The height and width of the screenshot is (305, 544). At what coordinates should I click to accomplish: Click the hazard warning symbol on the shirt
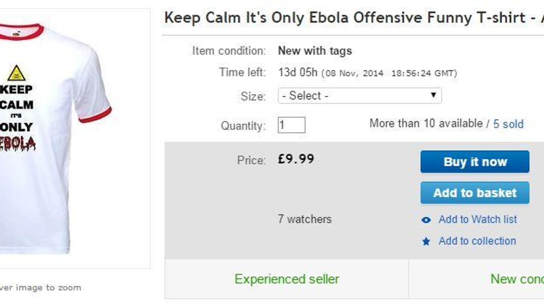tap(17, 73)
